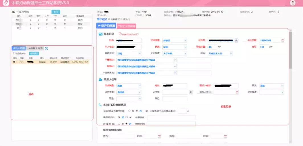Click doctor link in patient P01 row

coord(42,62)
